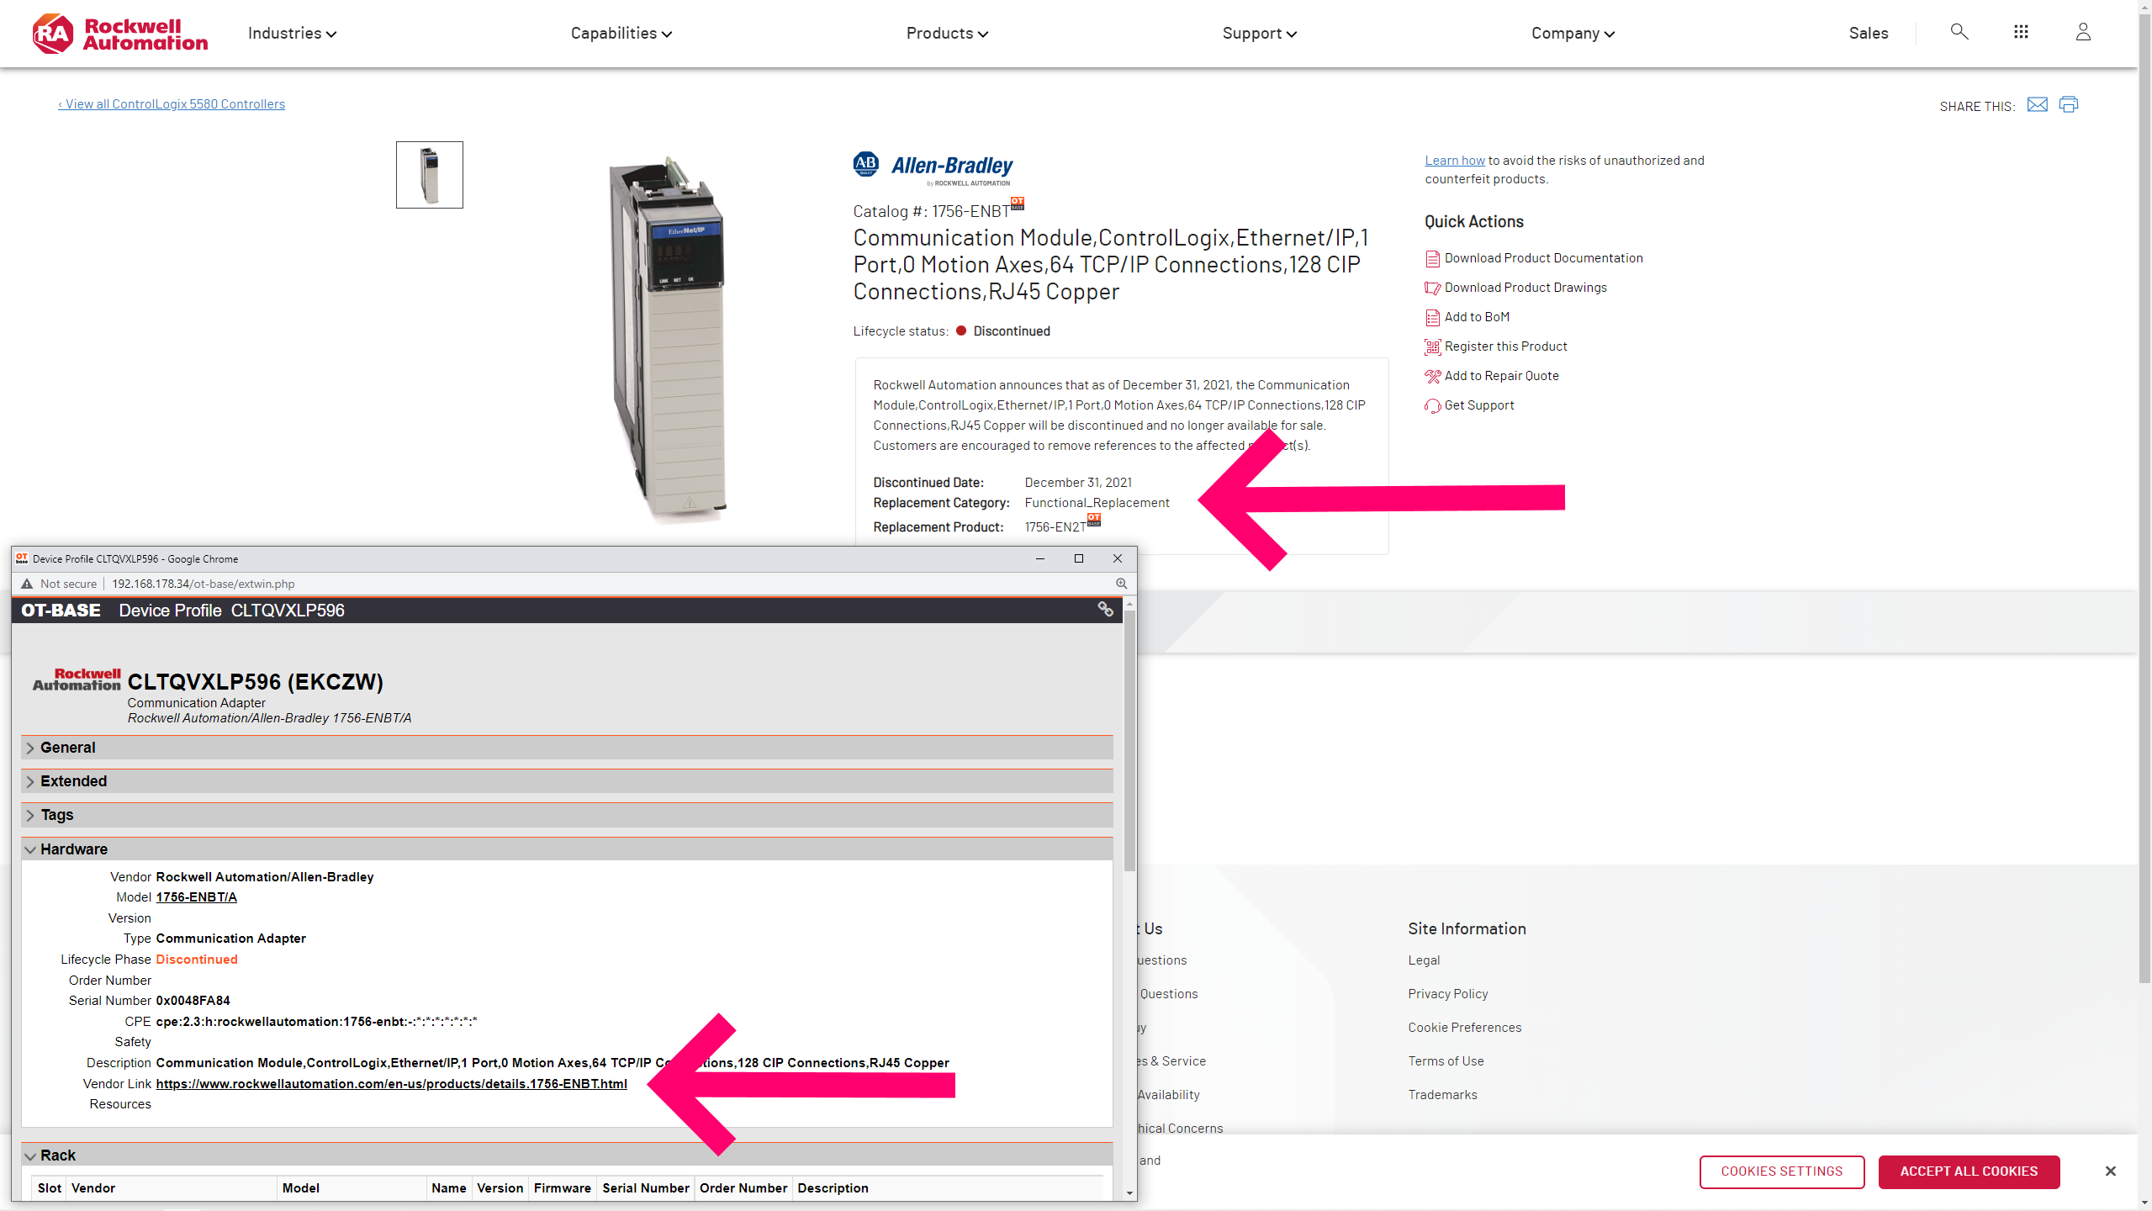
Task: Open the apps grid icon in header
Action: coord(2021,32)
